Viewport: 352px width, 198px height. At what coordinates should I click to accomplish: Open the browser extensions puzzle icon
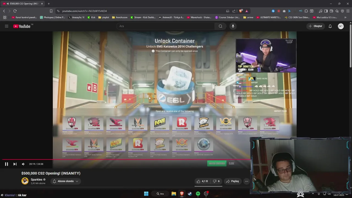tap(306, 11)
